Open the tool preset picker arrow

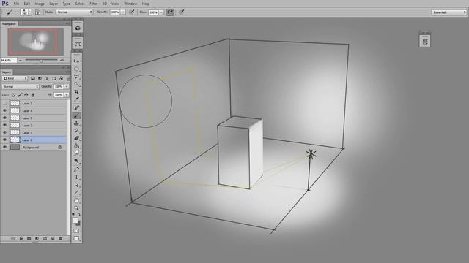pos(15,12)
